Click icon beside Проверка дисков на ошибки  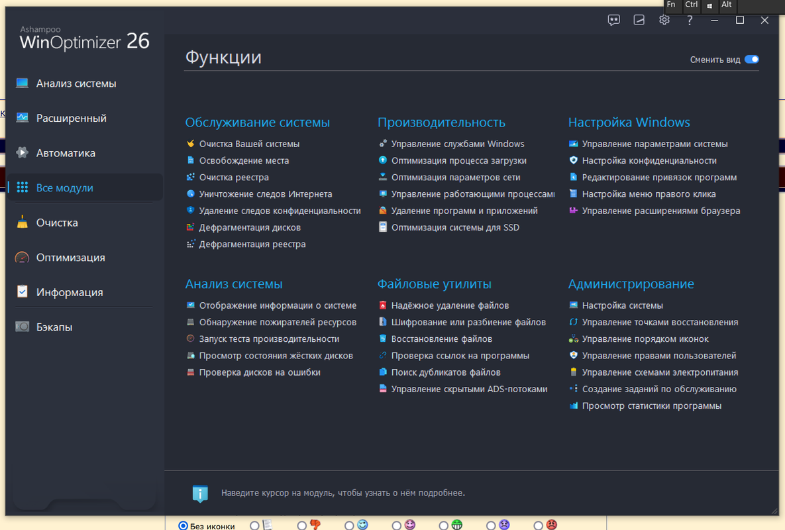coord(190,372)
